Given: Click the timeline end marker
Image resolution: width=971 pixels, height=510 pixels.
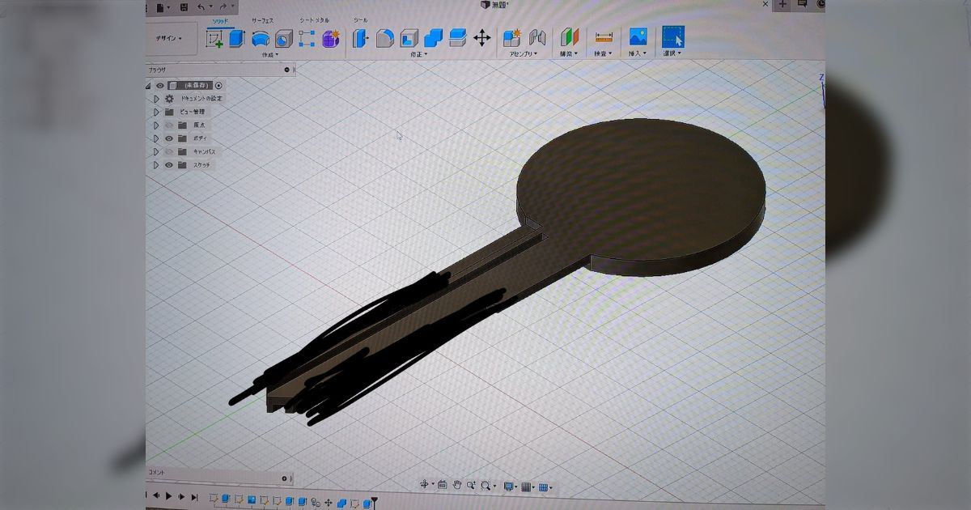Looking at the screenshot, I should (x=375, y=502).
